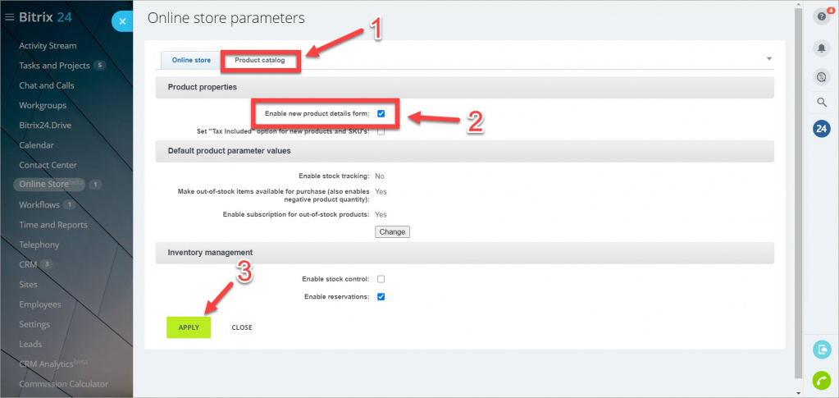This screenshot has width=839, height=398.
Task: Click the green phone call icon
Action: (821, 380)
